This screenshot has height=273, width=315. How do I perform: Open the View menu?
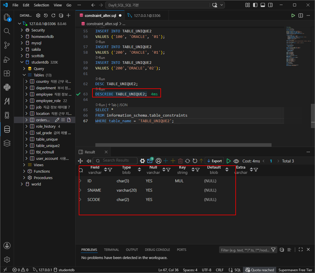[x=58, y=5]
